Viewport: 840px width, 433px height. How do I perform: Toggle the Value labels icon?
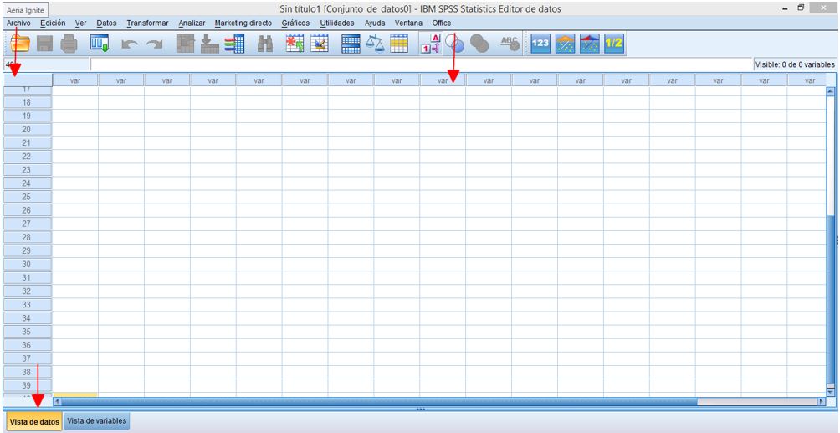431,44
